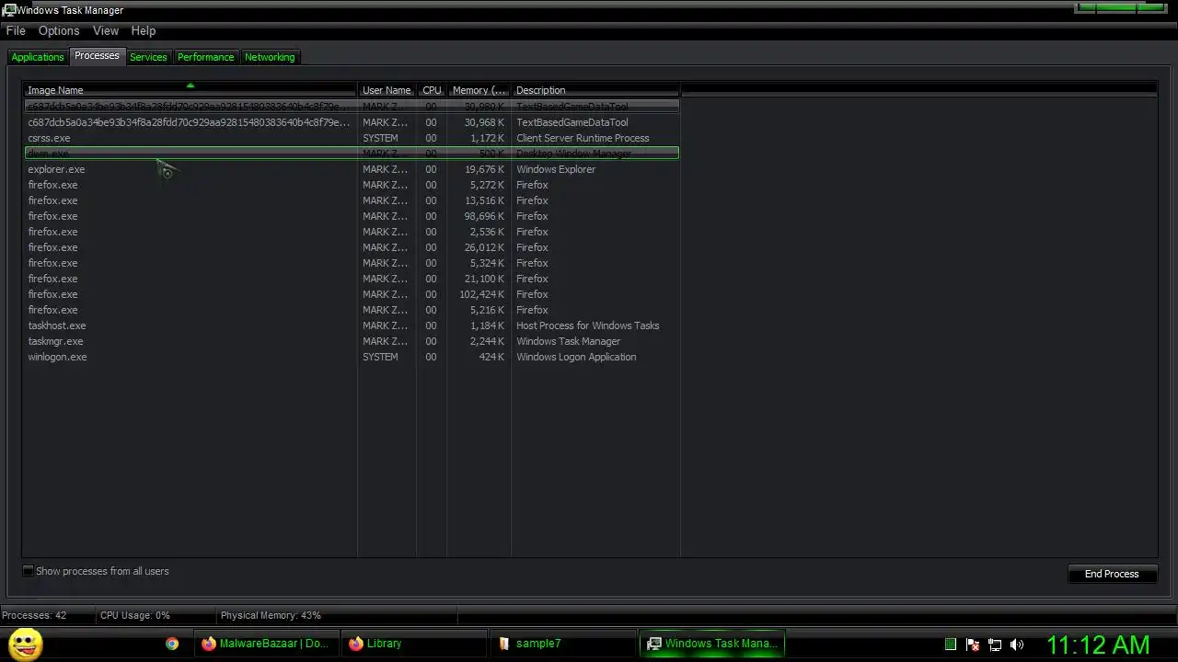Viewport: 1178px width, 662px height.
Task: Open the sample7 folder taskbar button
Action: point(560,644)
